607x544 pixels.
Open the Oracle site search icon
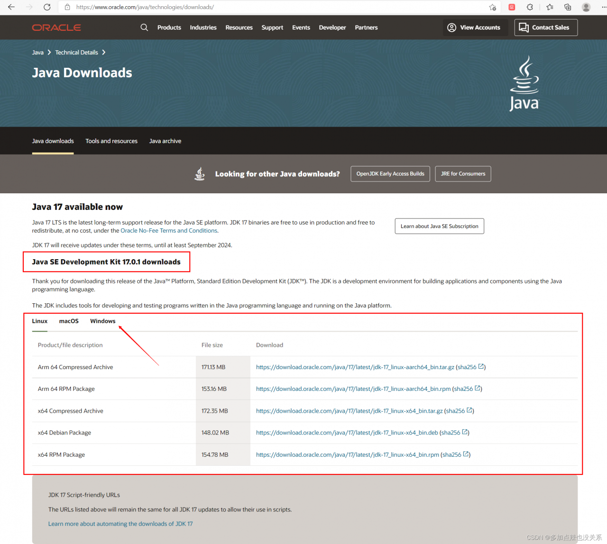[x=144, y=27]
